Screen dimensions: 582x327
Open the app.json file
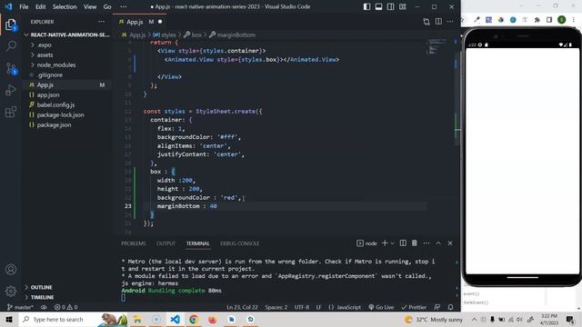tap(66, 94)
